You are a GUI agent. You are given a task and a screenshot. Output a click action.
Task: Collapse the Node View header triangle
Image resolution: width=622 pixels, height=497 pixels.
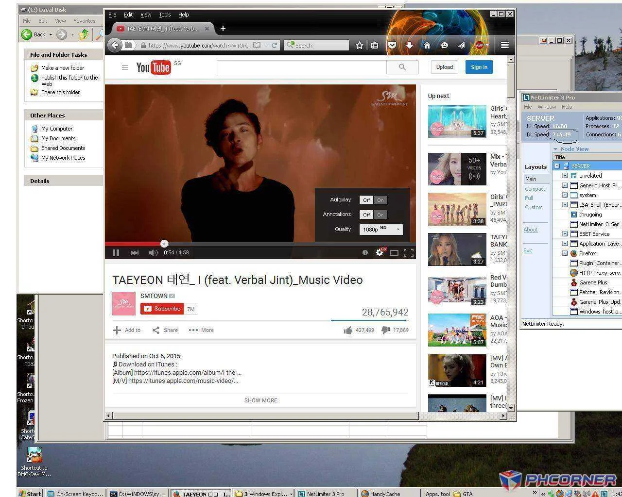555,149
